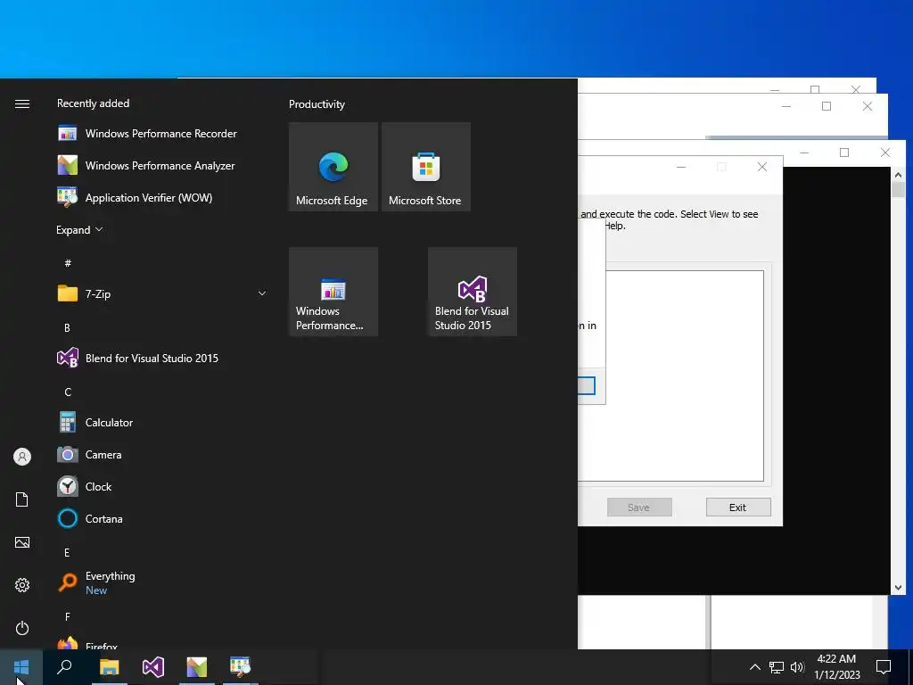
Task: Click the 'C' letter index header
Action: pos(68,392)
